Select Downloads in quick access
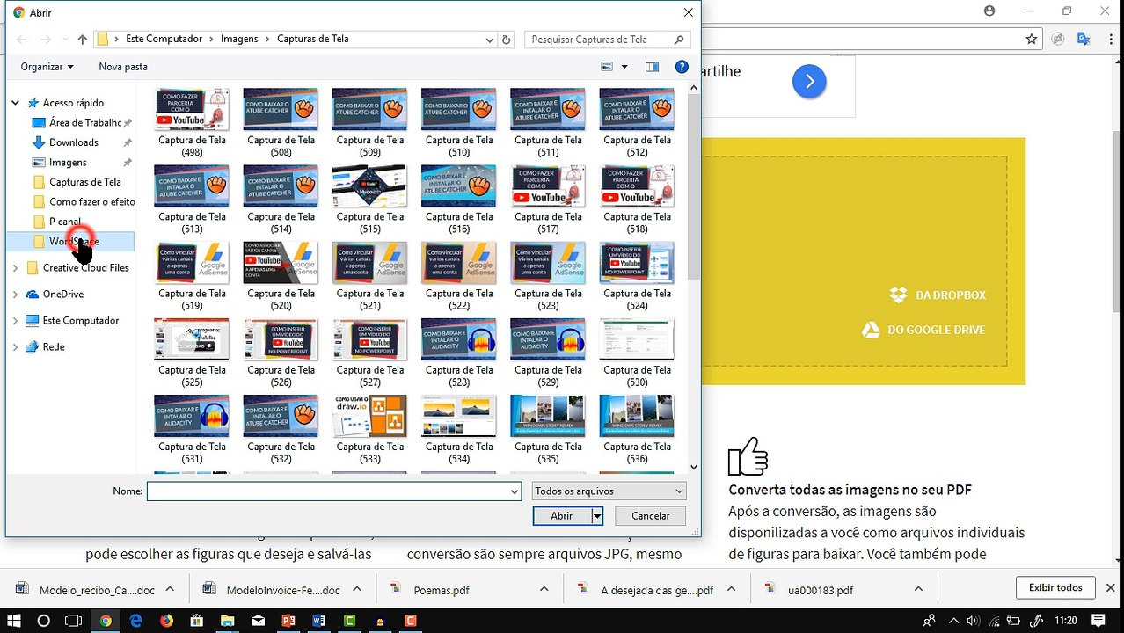Viewport: 1124px width, 633px height. pyautogui.click(x=74, y=142)
